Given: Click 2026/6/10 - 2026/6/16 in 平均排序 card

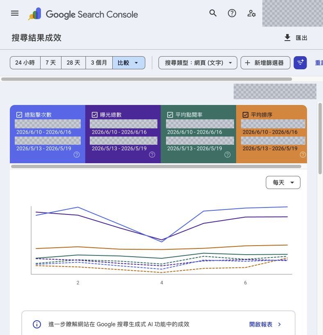Looking at the screenshot, I should 270,132.
